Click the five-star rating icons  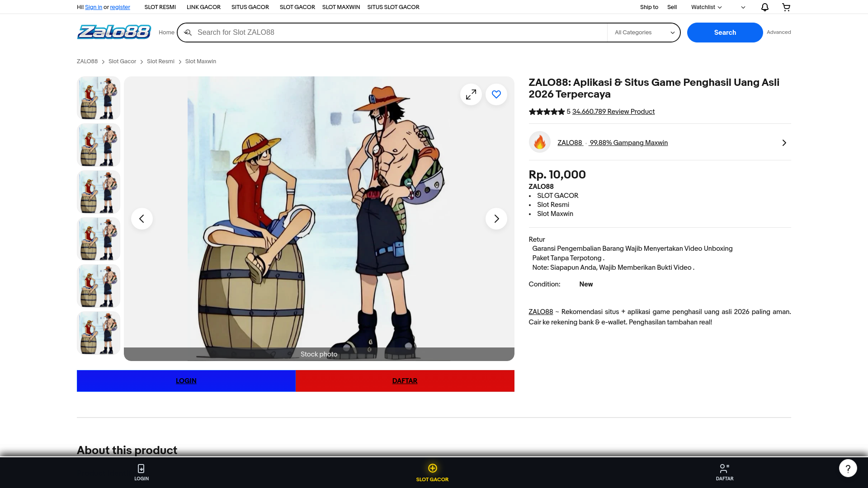[x=547, y=112]
